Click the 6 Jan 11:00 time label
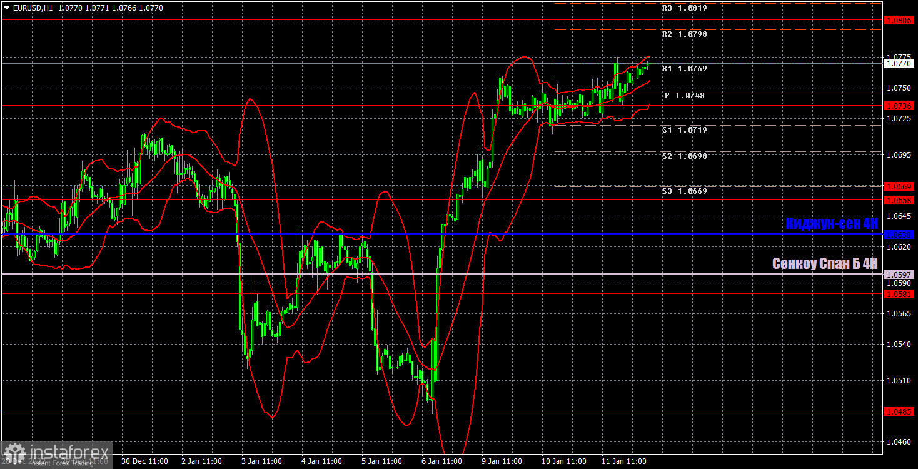Image resolution: width=918 pixels, height=469 pixels. pyautogui.click(x=441, y=461)
